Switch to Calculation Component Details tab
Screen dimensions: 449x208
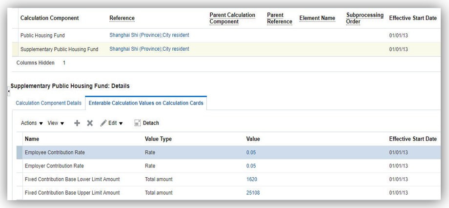coord(48,103)
